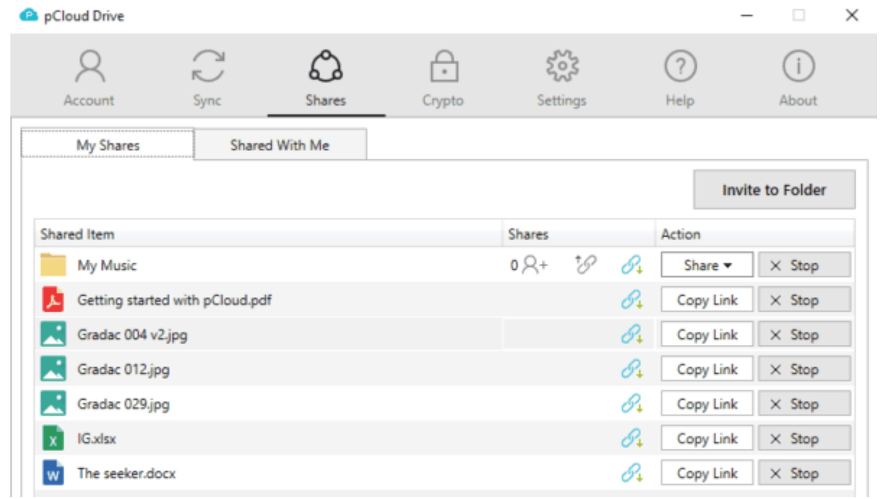Select Gradac 012.jpg file name
Viewport: 888px width, 499px height.
pos(124,370)
